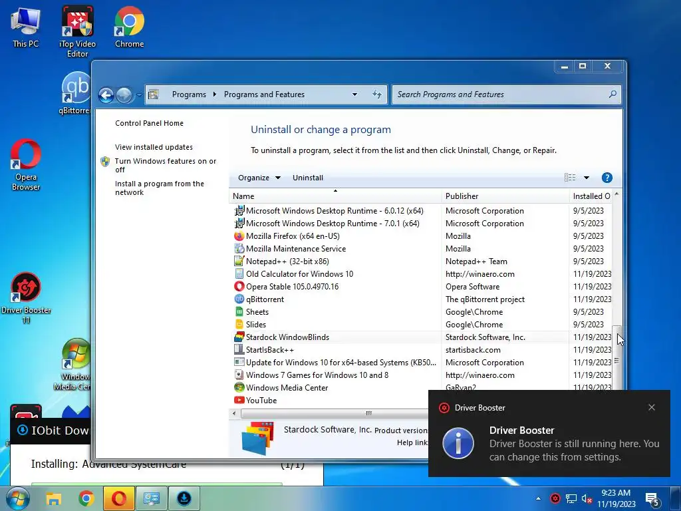Sort by the Installed On column header

[591, 196]
